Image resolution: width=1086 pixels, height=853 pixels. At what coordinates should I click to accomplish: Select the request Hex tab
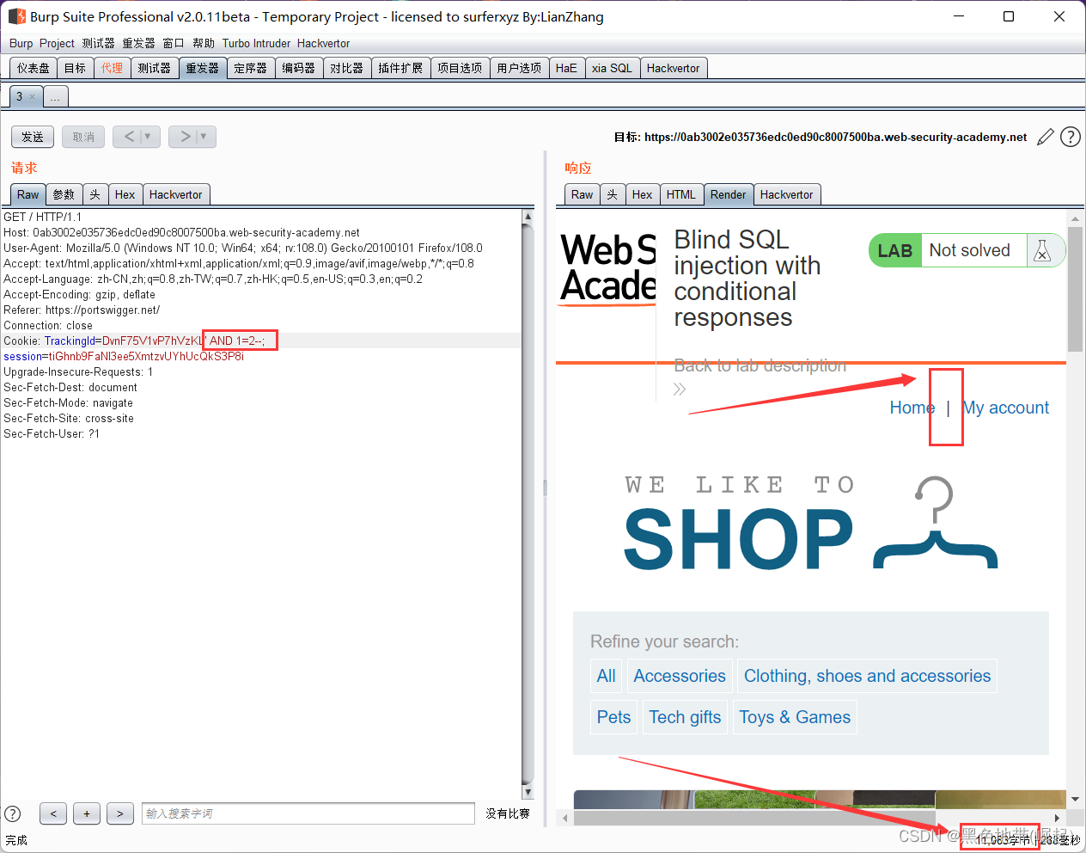tap(125, 194)
